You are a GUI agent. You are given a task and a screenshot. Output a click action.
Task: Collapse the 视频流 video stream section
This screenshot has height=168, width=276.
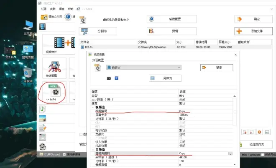click(x=93, y=107)
